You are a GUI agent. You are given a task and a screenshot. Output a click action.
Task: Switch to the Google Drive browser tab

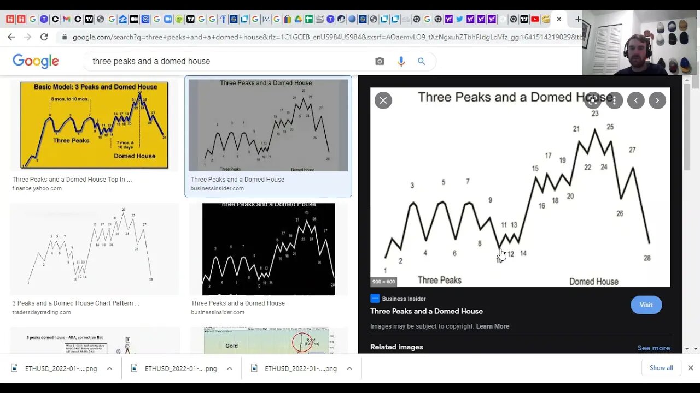coord(298,19)
